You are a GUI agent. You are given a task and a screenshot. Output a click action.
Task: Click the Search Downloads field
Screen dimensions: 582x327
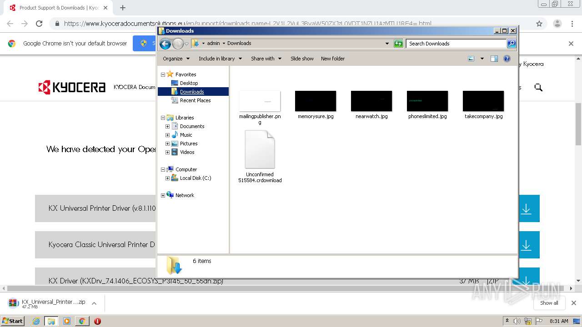(456, 44)
